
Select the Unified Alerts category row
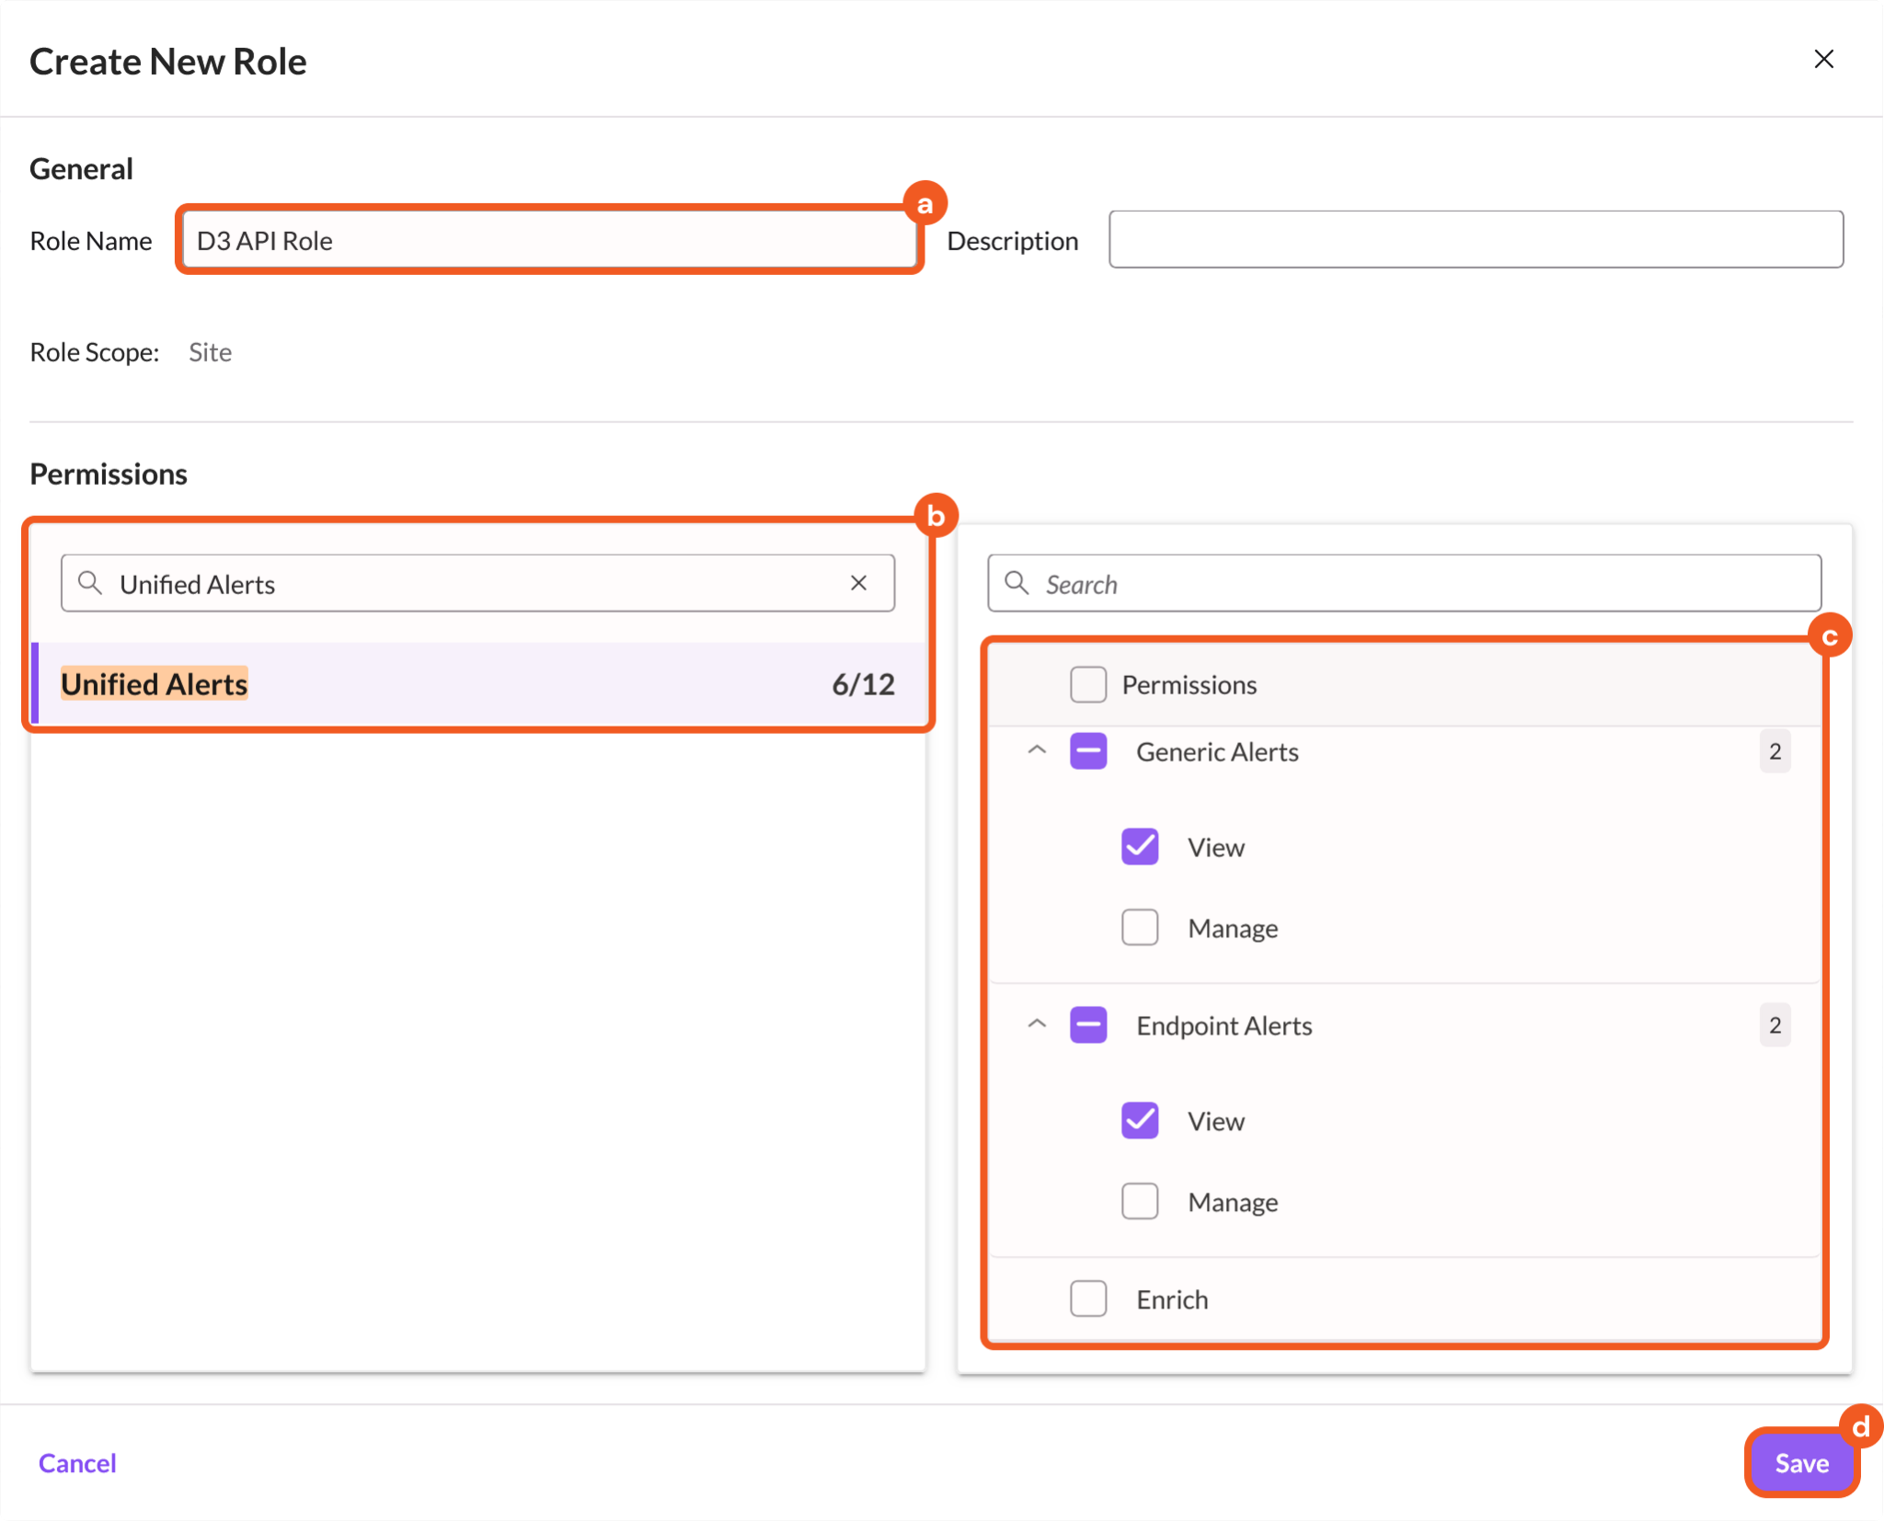point(478,684)
